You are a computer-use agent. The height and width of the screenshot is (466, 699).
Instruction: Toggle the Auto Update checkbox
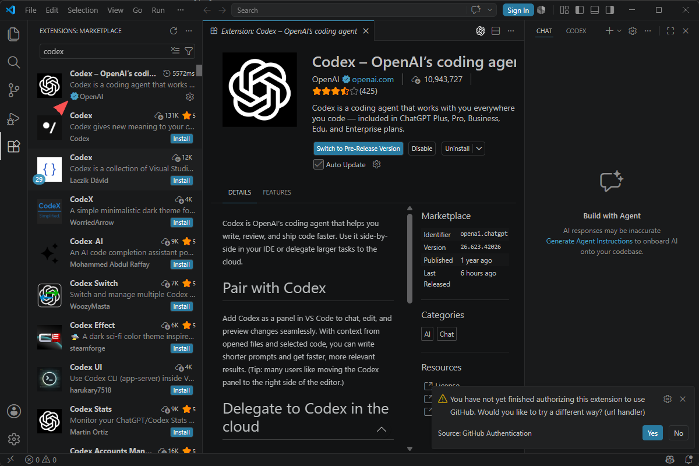[318, 164]
